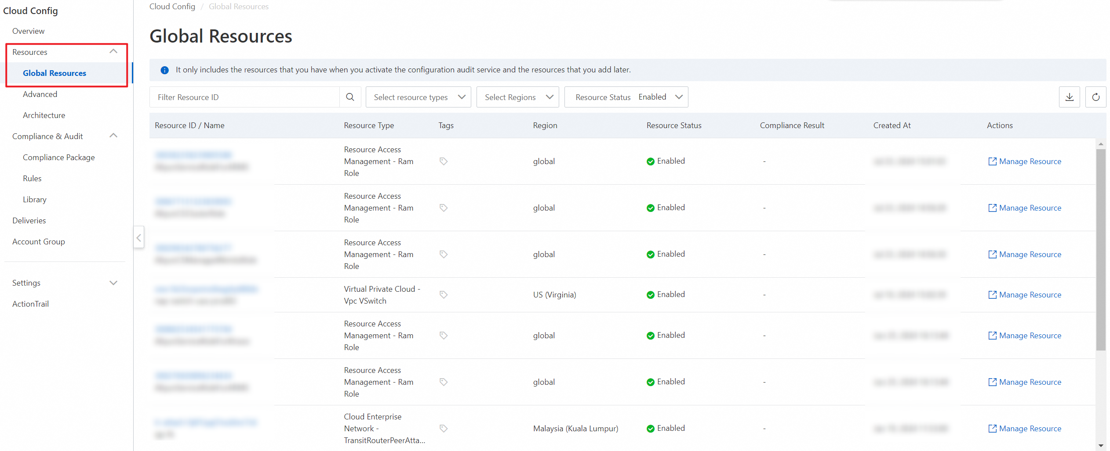Screen dimensions: 1110x451
Task: Open ActionTrail in the sidebar
Action: (x=30, y=304)
